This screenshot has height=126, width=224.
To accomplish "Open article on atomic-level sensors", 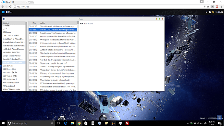I will (x=53, y=50).
